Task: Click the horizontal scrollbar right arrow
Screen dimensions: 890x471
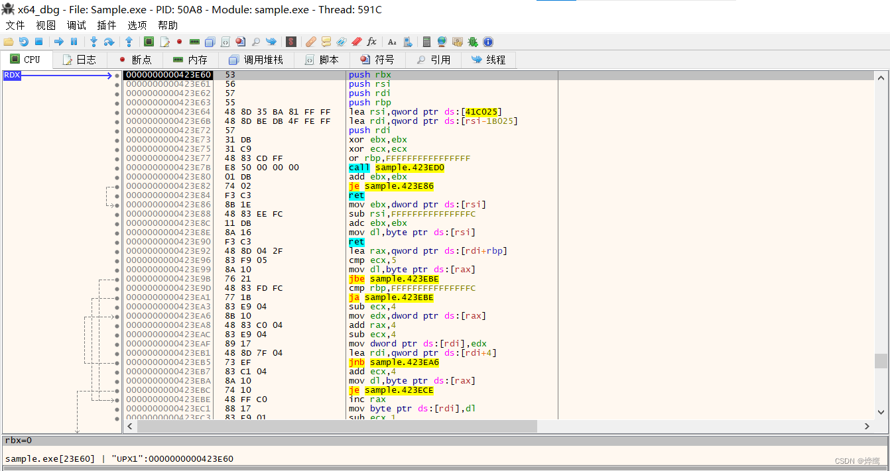Action: tap(867, 427)
